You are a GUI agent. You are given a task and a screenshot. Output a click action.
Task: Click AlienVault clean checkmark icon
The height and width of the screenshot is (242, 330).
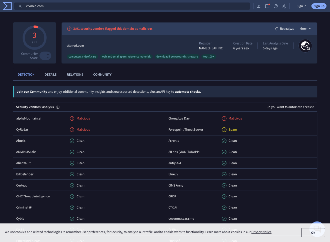pyautogui.click(x=72, y=163)
